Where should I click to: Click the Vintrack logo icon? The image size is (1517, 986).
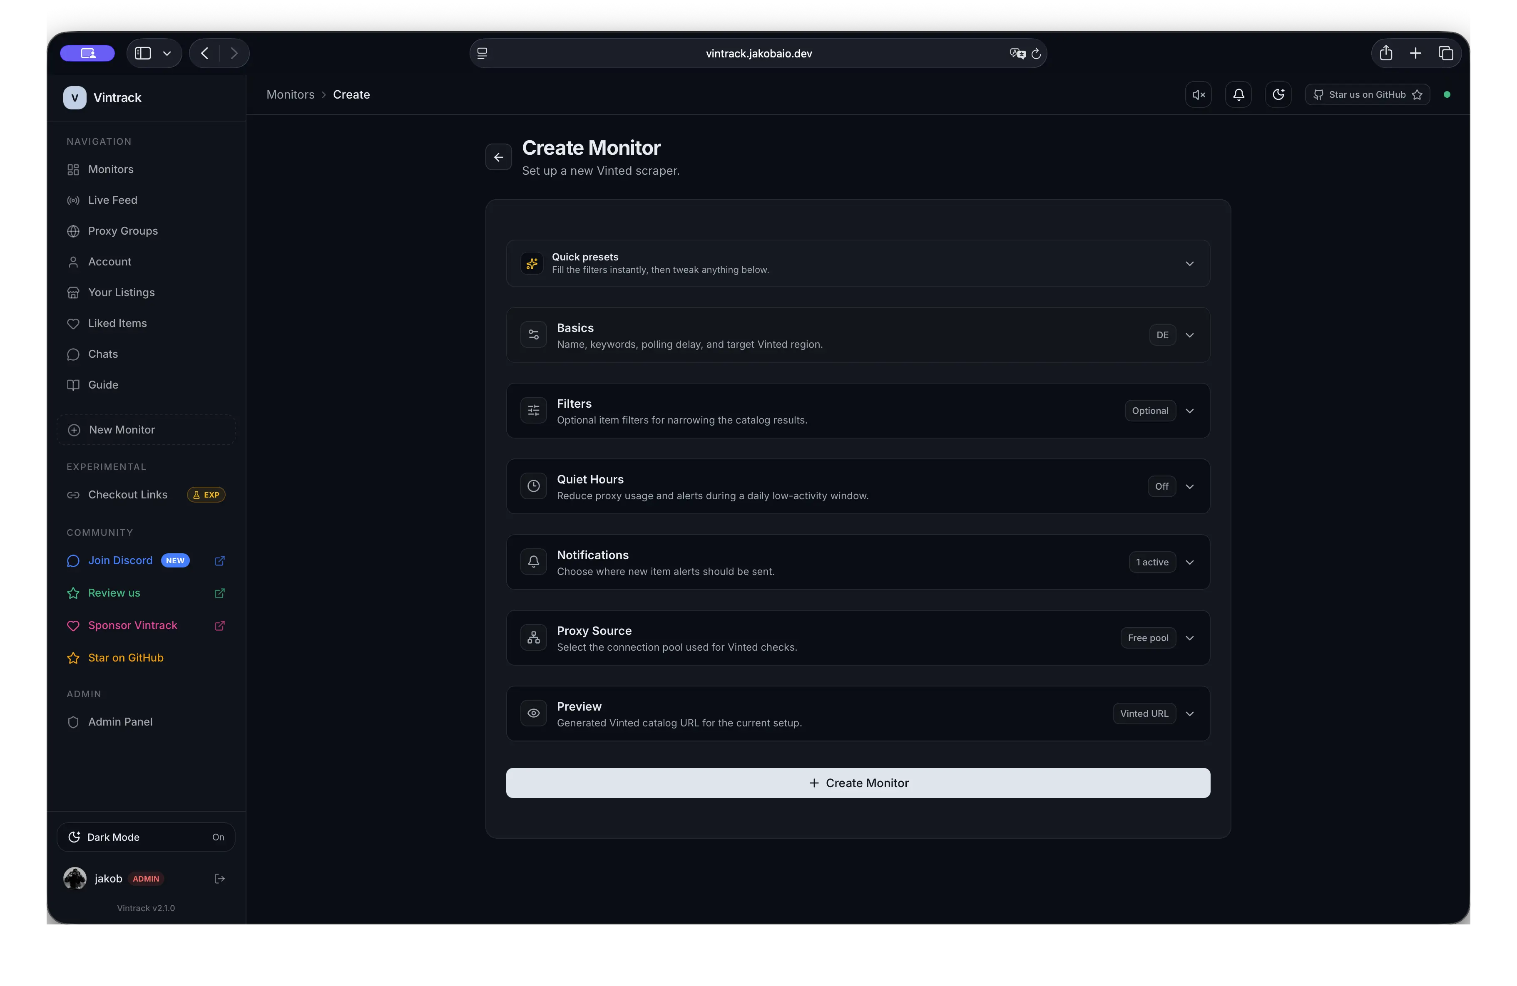click(75, 97)
